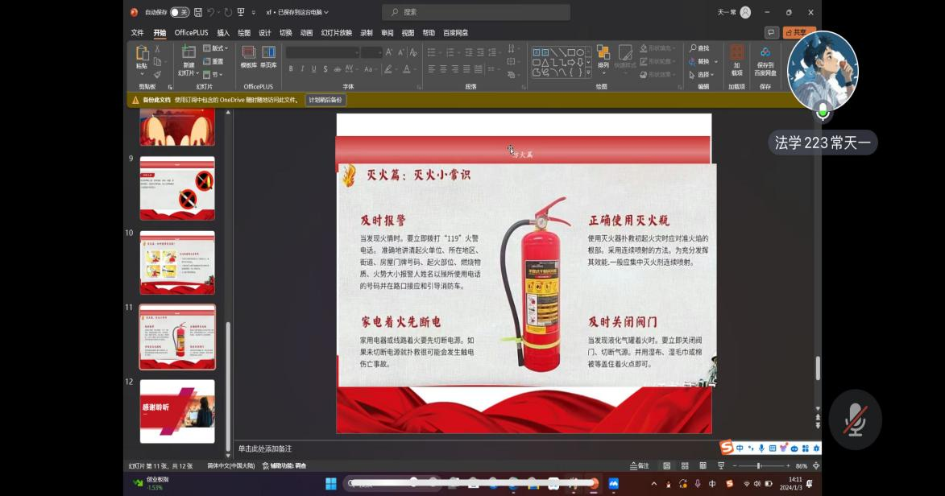Click the Windows Start button
945x496 pixels.
[331, 483]
